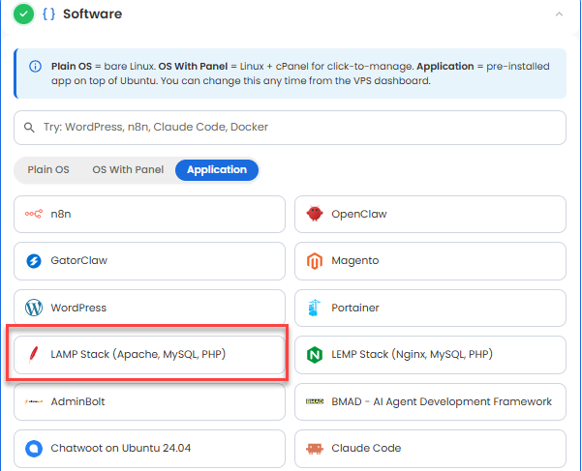The width and height of the screenshot is (582, 471).
Task: Choose the AdminBolt application card
Action: [x=149, y=401]
